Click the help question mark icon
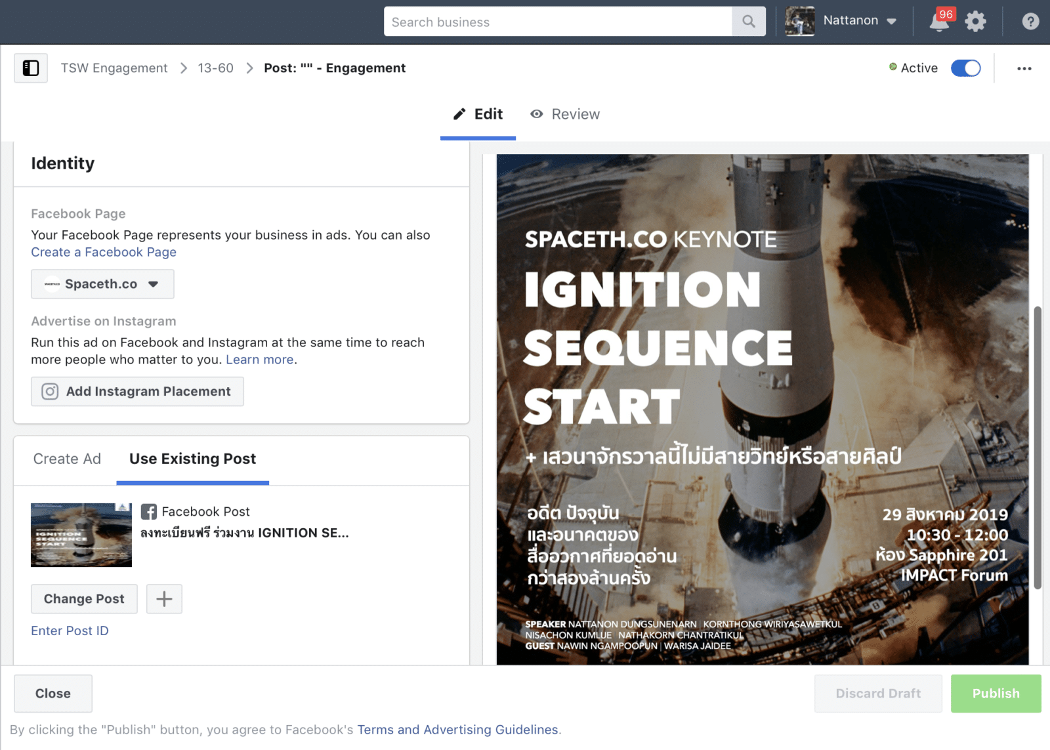This screenshot has width=1050, height=750. tap(1030, 22)
